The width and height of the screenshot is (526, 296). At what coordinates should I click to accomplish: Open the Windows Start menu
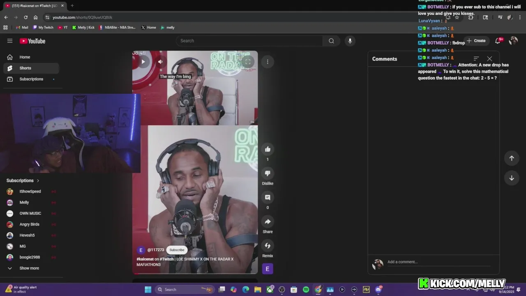click(148, 289)
